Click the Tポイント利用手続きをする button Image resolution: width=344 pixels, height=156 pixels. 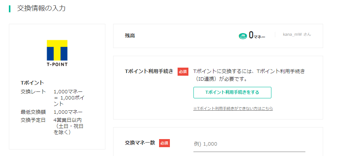pyautogui.click(x=232, y=93)
